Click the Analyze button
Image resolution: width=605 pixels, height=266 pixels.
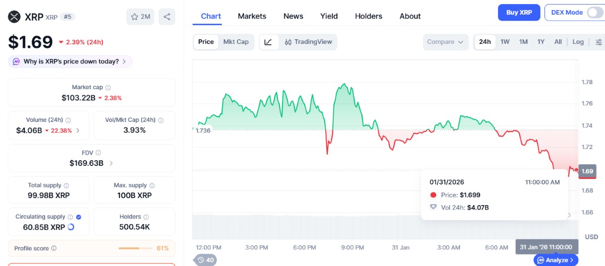[556, 260]
